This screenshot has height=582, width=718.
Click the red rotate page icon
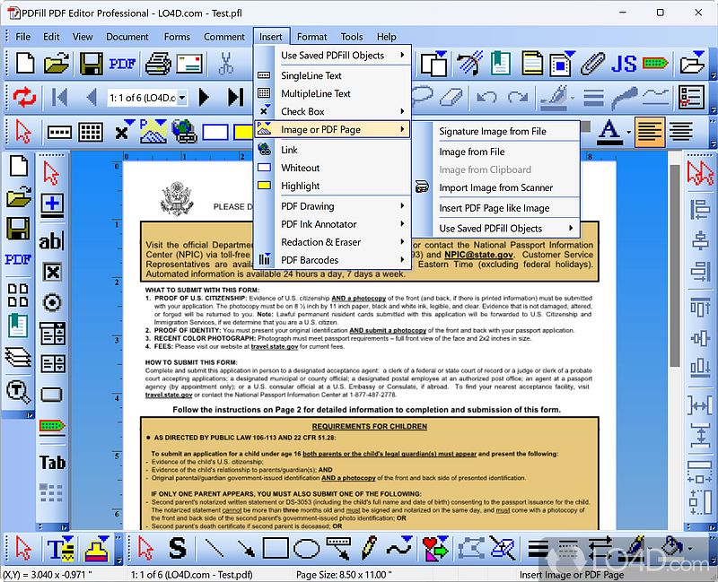coord(24,97)
